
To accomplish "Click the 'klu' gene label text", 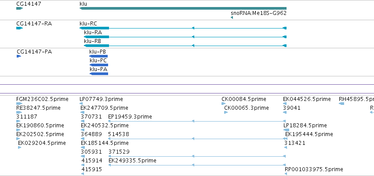I will point(83,4).
